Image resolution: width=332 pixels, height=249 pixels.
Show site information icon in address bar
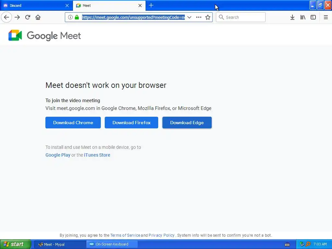click(70, 18)
